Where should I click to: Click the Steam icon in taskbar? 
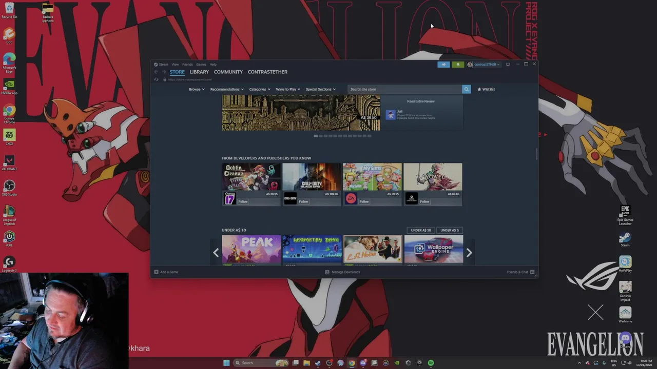tap(318, 363)
